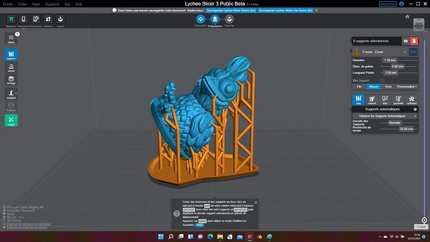Click Sauvegarder Lychee Slicer Scene button
430x242 pixels.
point(231,11)
